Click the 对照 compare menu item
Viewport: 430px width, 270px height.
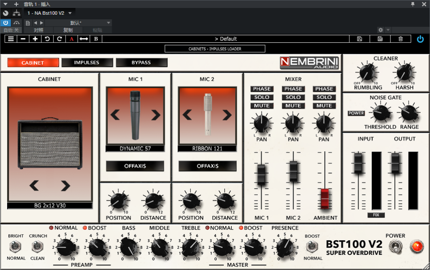[x=38, y=30]
